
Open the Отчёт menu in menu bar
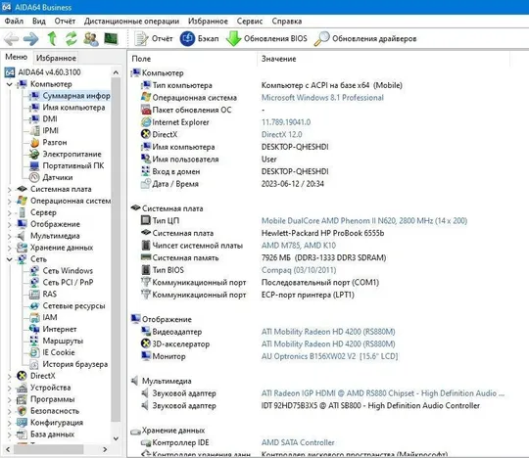pos(65,22)
